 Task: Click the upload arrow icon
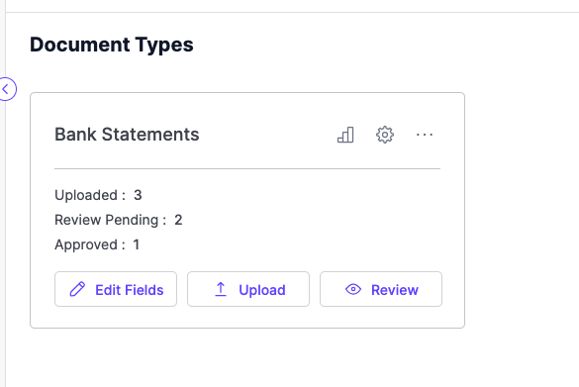(221, 289)
